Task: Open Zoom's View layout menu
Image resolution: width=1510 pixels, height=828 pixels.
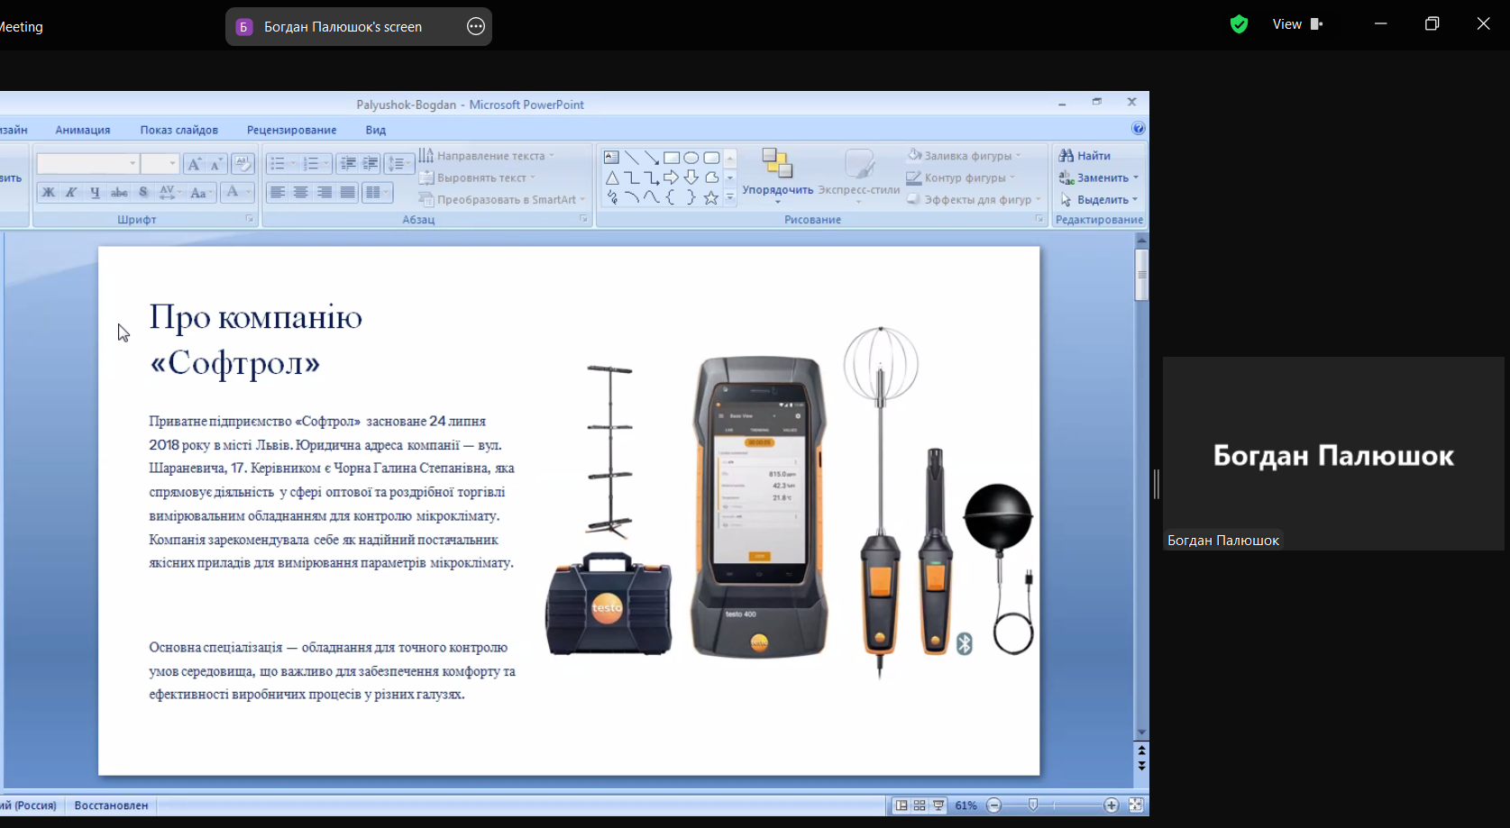Action: 1296,24
